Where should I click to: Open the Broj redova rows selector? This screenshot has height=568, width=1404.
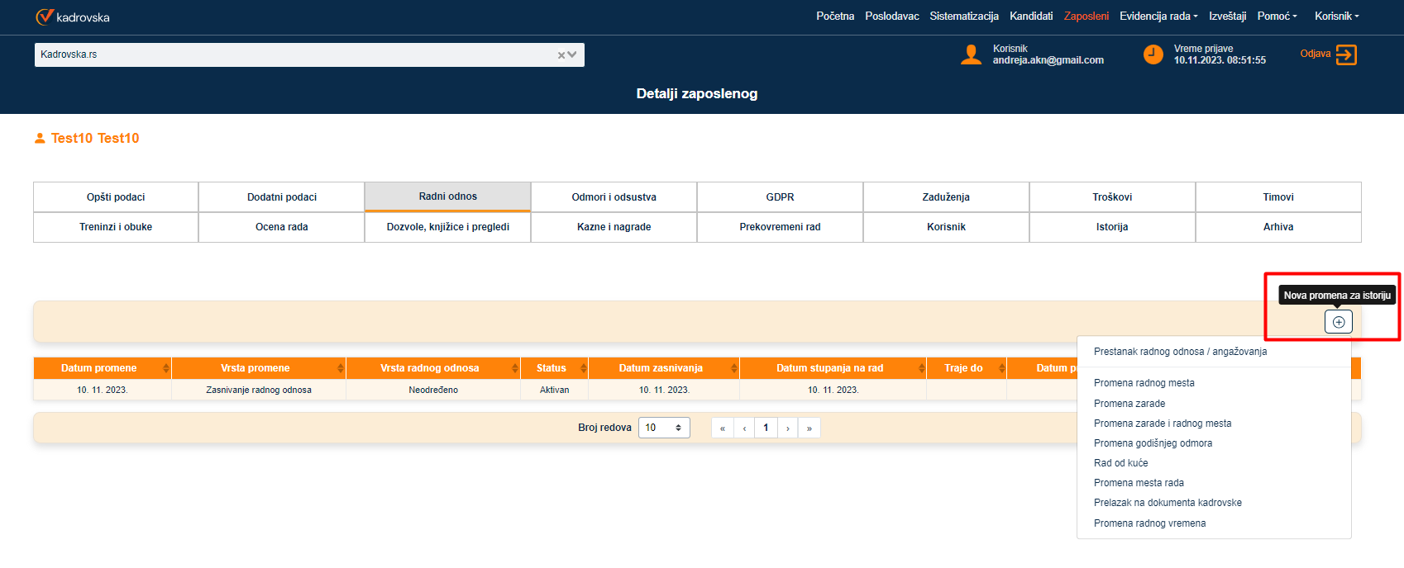pyautogui.click(x=664, y=428)
